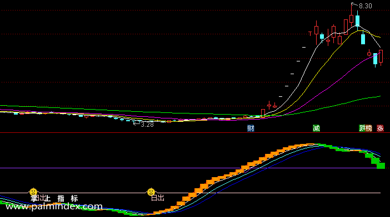Open the brown 榜 marker tag

click(368, 128)
